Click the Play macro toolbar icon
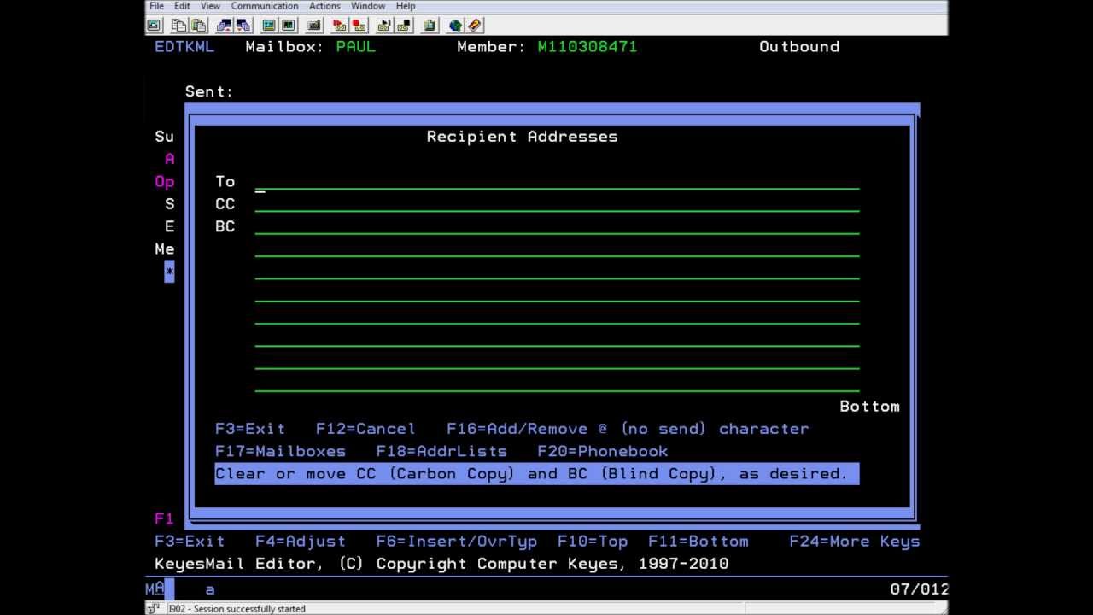This screenshot has height=615, width=1093. (384, 26)
